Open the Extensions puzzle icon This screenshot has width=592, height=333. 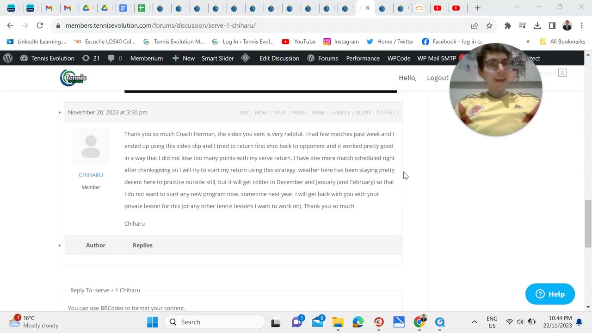[x=508, y=25]
